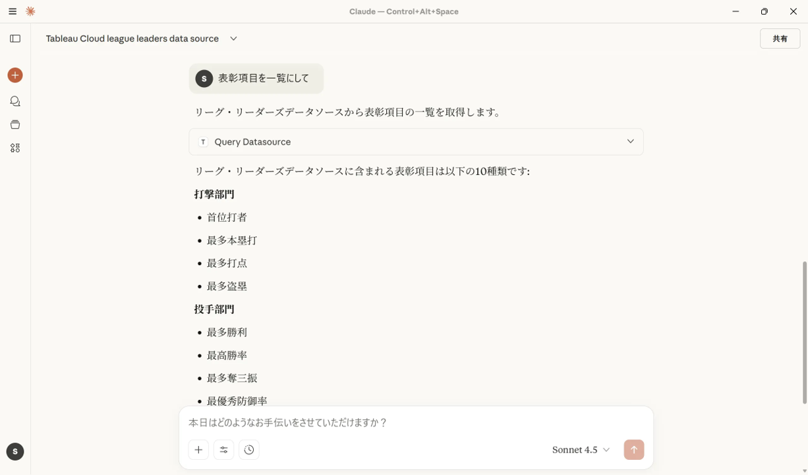The width and height of the screenshot is (808, 475).
Task: Click the connectors icon at sidebar bottom
Action: coord(14,148)
